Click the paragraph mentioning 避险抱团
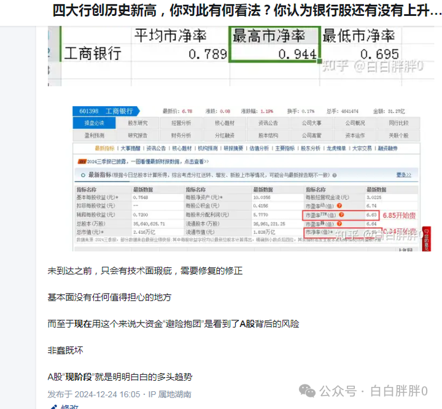 173,324
